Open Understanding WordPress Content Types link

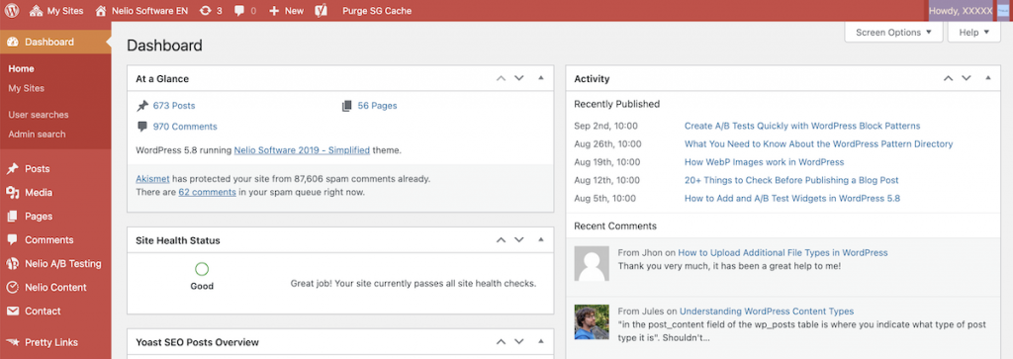pyautogui.click(x=767, y=311)
